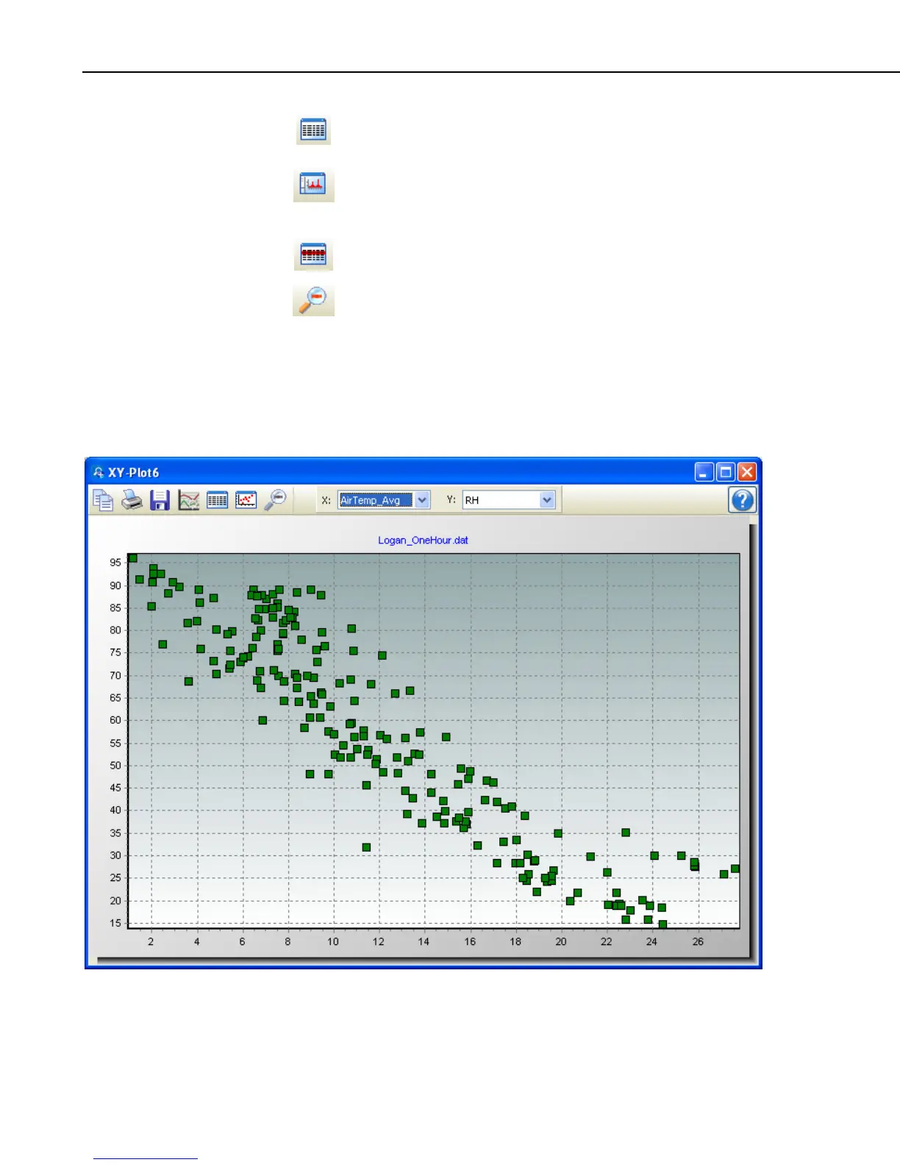The width and height of the screenshot is (900, 1165).
Task: Click the standalone grid table icon above window
Action: 314,130
